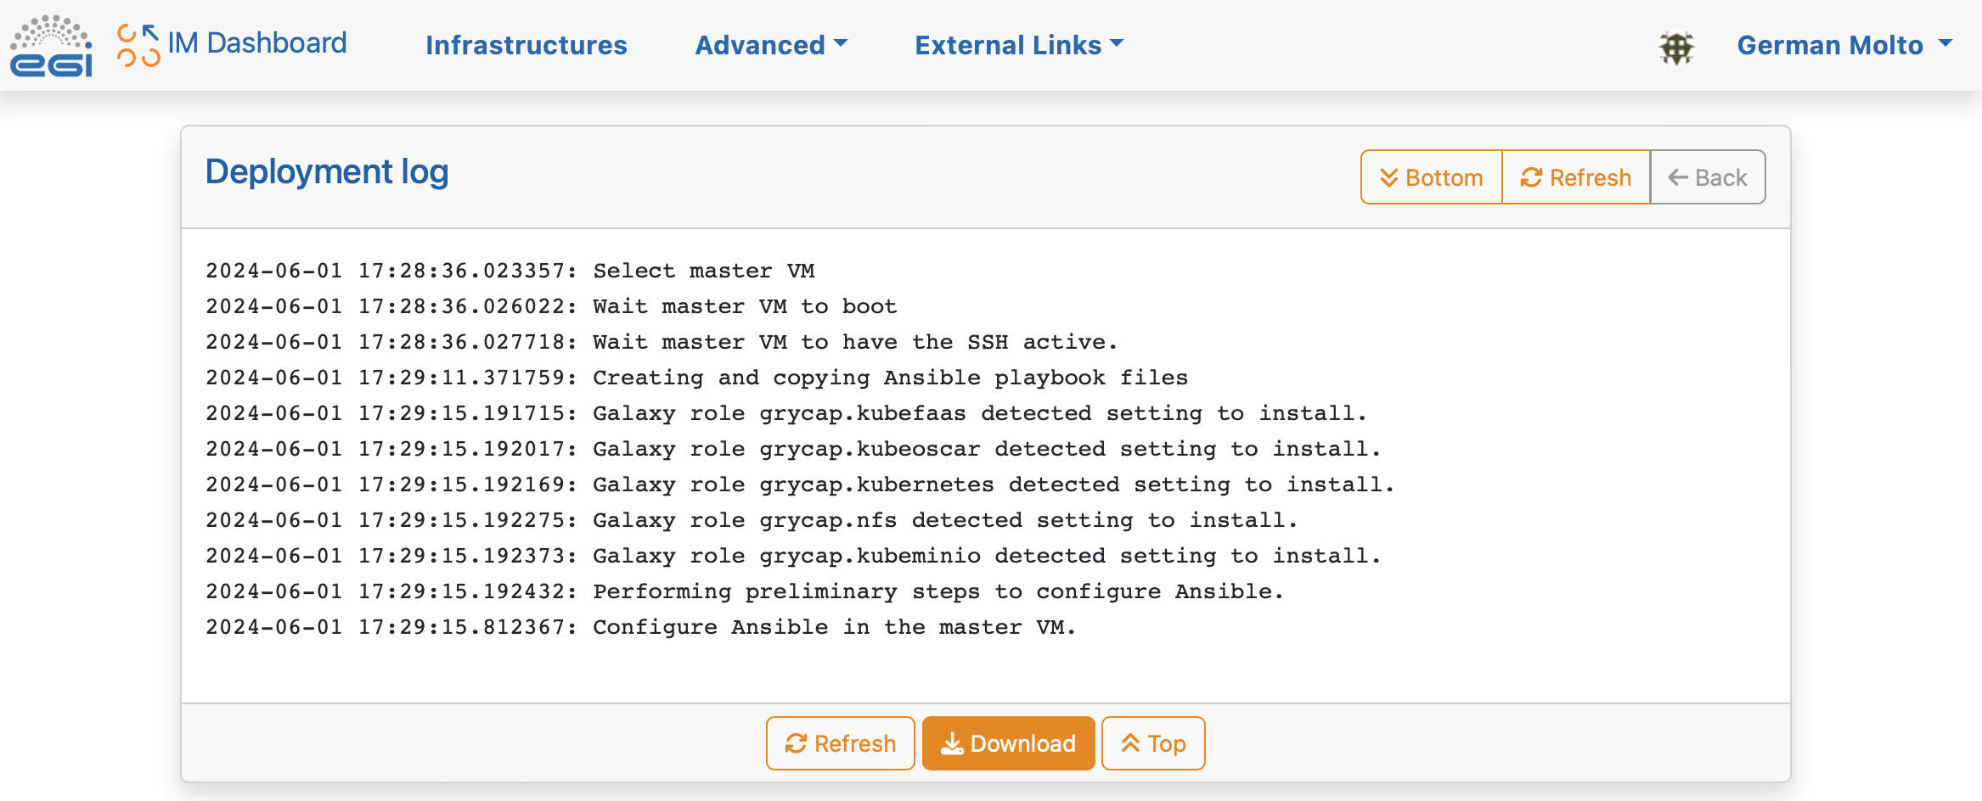Expand the Advanced dropdown menu
The image size is (1982, 801).
[x=770, y=45]
